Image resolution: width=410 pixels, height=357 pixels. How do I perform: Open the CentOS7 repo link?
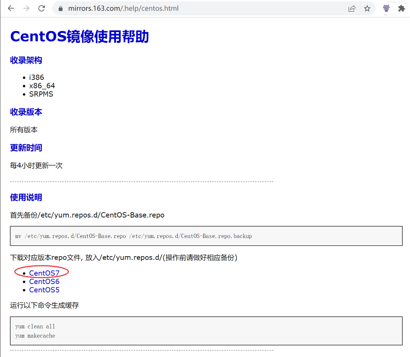(44, 273)
